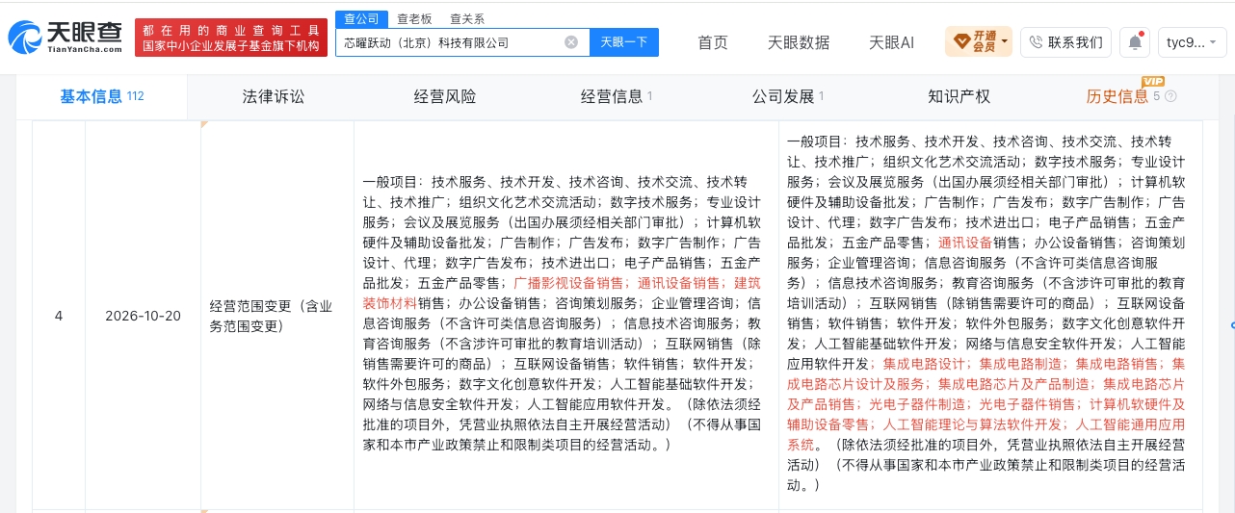Expand the 开通会员 membership dropdown
The width and height of the screenshot is (1235, 513).
pyautogui.click(x=979, y=42)
